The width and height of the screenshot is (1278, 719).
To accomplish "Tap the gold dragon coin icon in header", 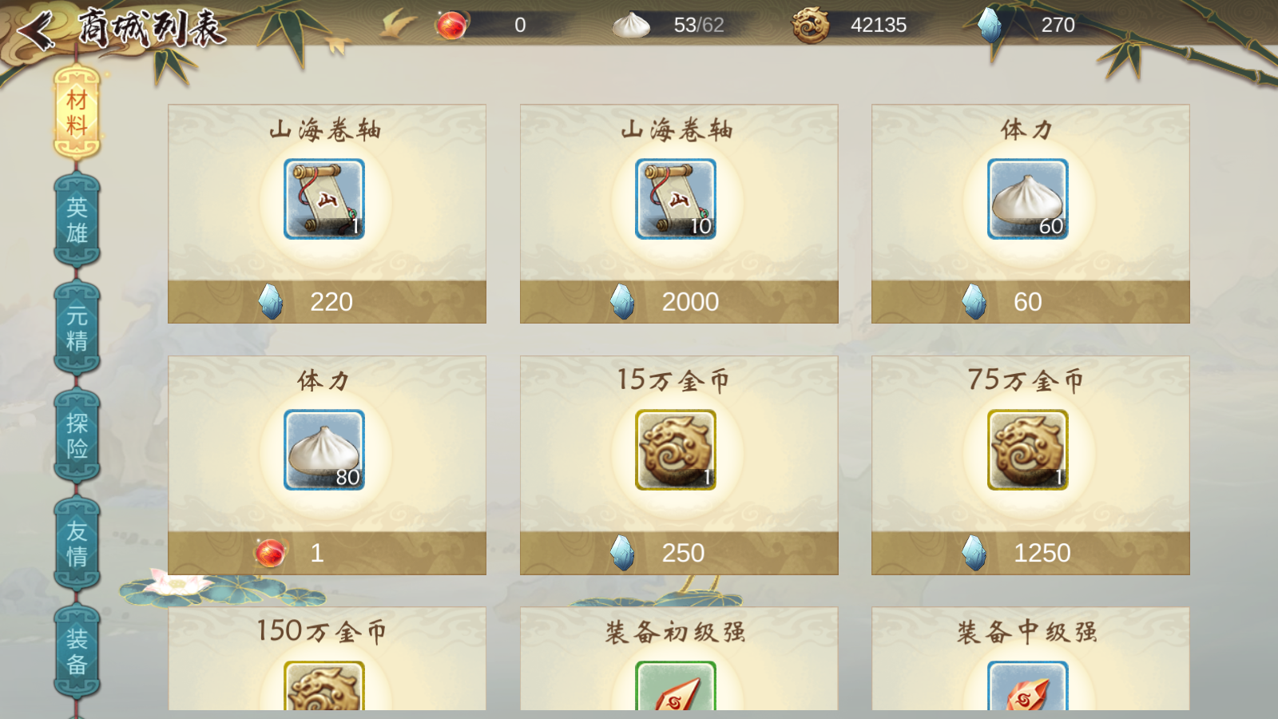I will [x=810, y=25].
